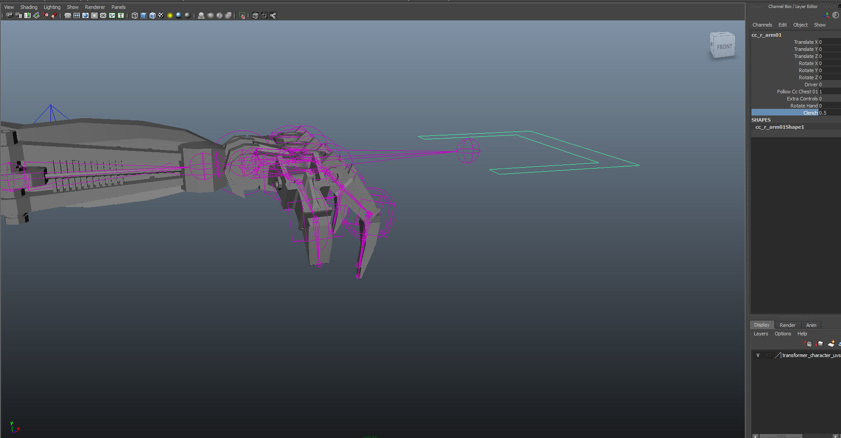Click the move layer up icon
Screen dimensions: 841x438
(x=808, y=343)
